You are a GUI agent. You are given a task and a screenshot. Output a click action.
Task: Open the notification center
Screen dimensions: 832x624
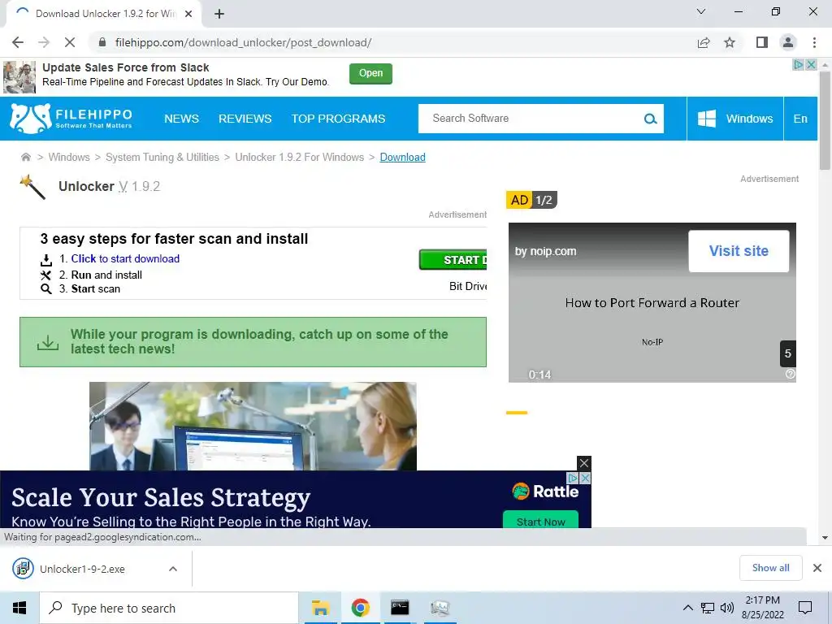tap(805, 608)
